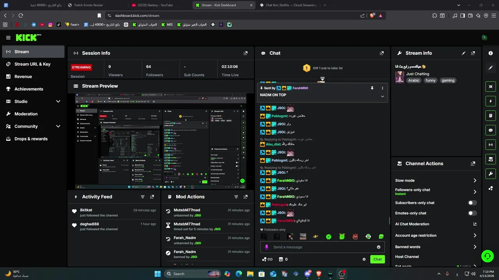Open Slow mode settings arrow
The height and width of the screenshot is (280, 499).
(x=475, y=180)
